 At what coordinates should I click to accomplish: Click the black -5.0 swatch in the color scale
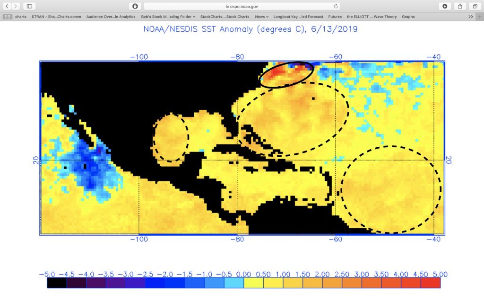pos(57,283)
